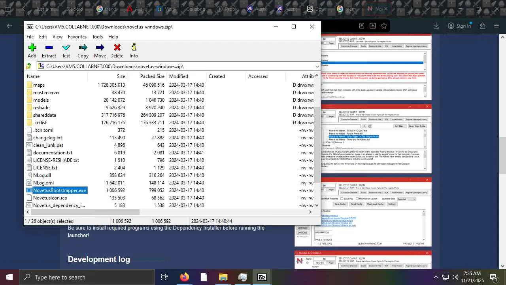The image size is (506, 285).
Task: Open the File menu
Action: pos(30,37)
